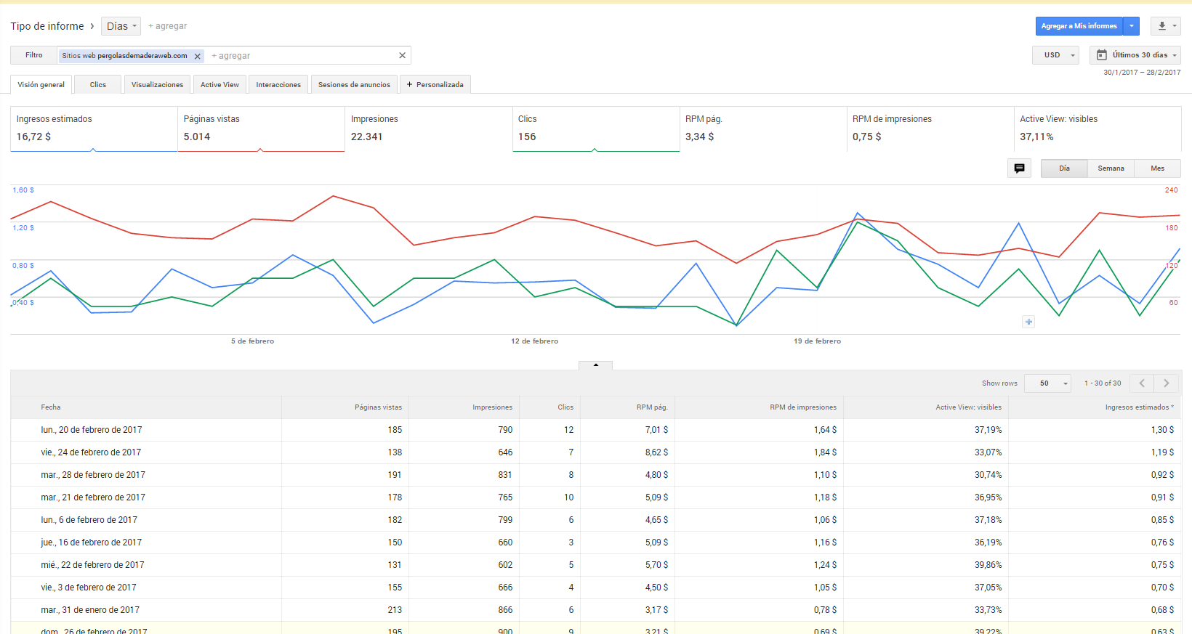This screenshot has height=634, width=1192.
Task: Click the download report icon
Action: coord(1165,26)
